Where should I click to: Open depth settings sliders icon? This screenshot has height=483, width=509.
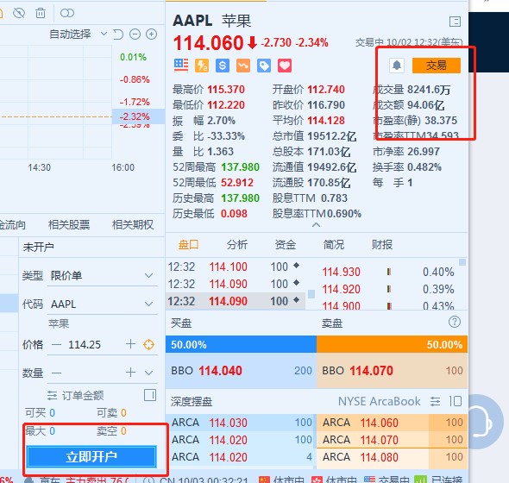tap(436, 402)
